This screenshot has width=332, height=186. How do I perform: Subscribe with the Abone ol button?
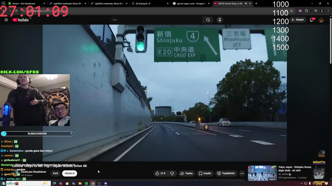tap(70, 173)
